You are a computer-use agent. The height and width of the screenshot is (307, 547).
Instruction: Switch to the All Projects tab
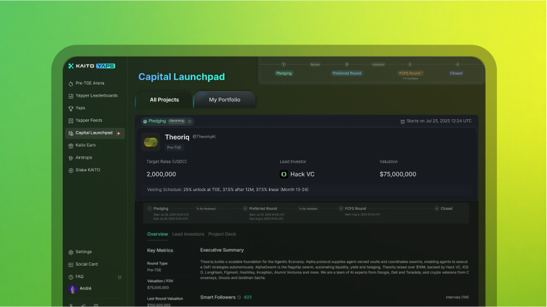point(164,100)
